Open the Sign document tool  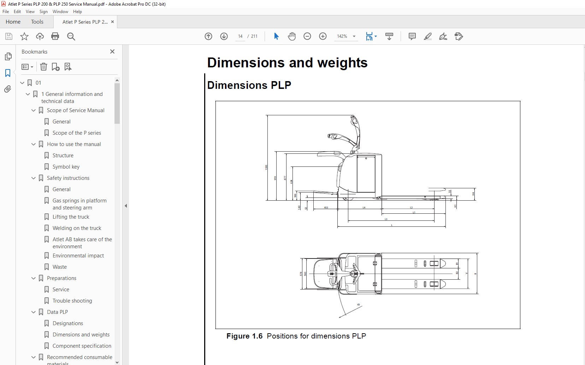tap(443, 36)
